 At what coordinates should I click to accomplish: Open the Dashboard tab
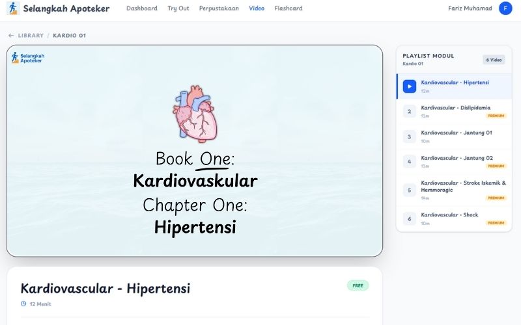(x=142, y=8)
